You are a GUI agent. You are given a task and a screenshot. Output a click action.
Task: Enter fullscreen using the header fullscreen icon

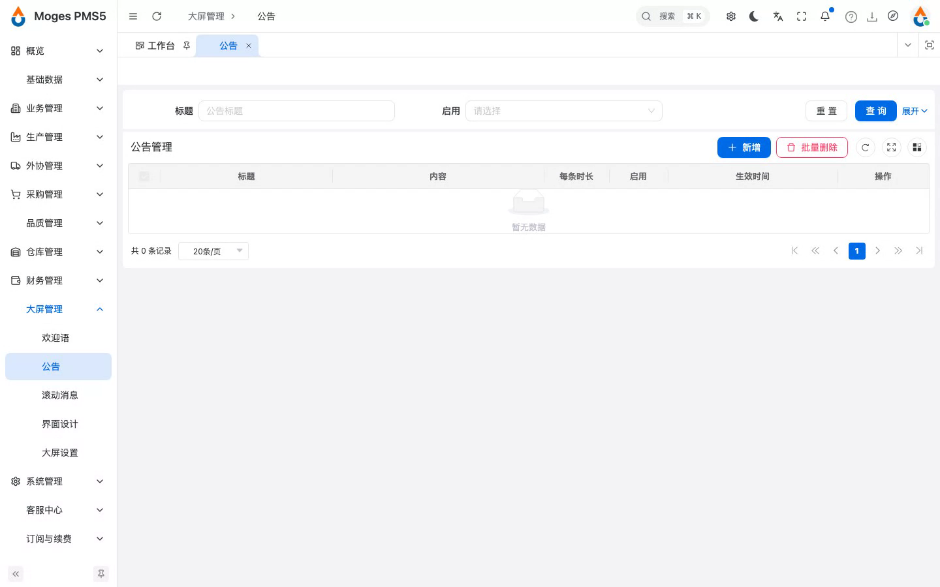(x=802, y=16)
